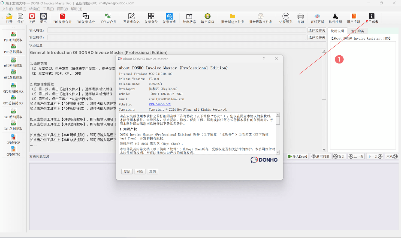Click the 复制 button in About dialog
The width and height of the screenshot is (401, 238).
pyautogui.click(x=127, y=171)
